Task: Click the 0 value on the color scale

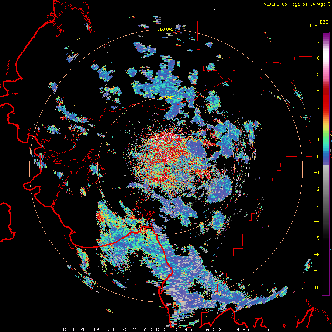Action: pos(318,156)
